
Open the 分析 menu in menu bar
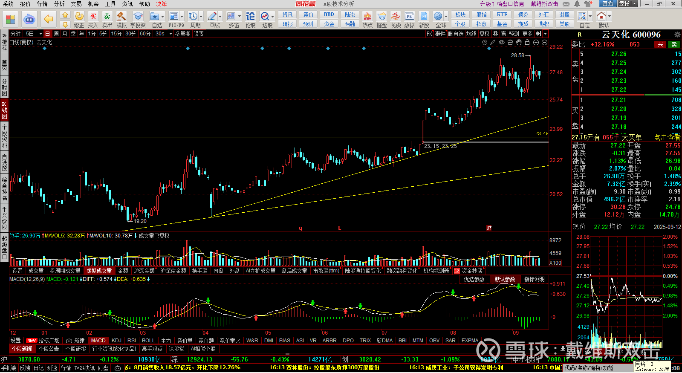coord(59,4)
